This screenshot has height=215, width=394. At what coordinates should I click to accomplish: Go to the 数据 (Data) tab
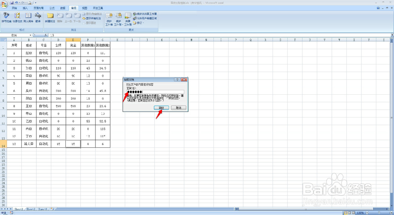coord(63,8)
